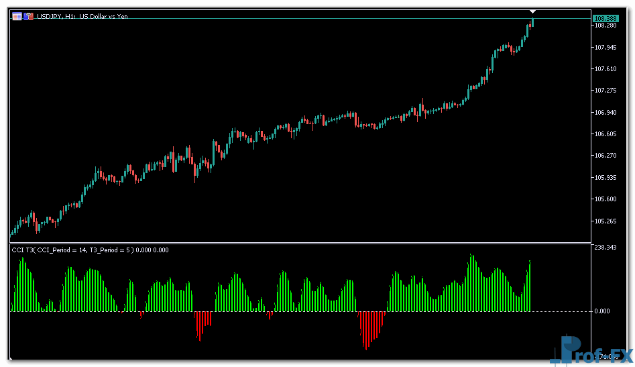Click the CCI T3 indicator label

click(90, 250)
